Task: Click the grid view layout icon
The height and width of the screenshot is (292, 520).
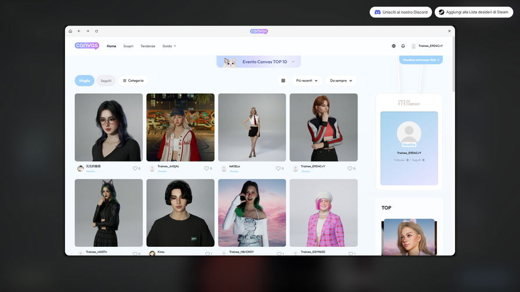Action: [283, 81]
